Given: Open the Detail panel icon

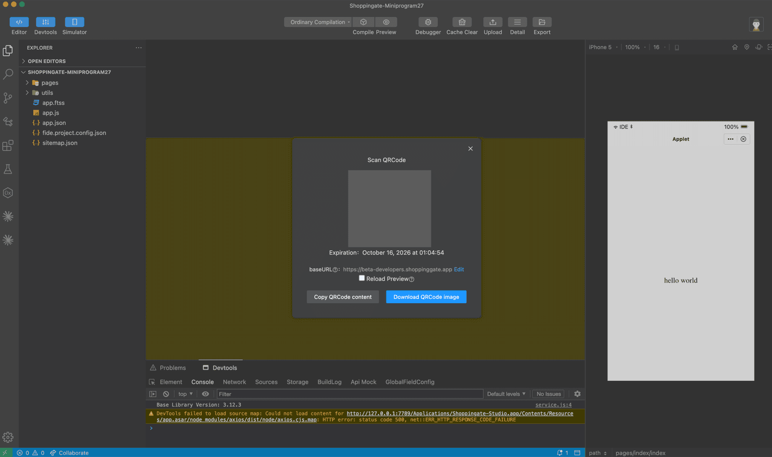Looking at the screenshot, I should (517, 22).
